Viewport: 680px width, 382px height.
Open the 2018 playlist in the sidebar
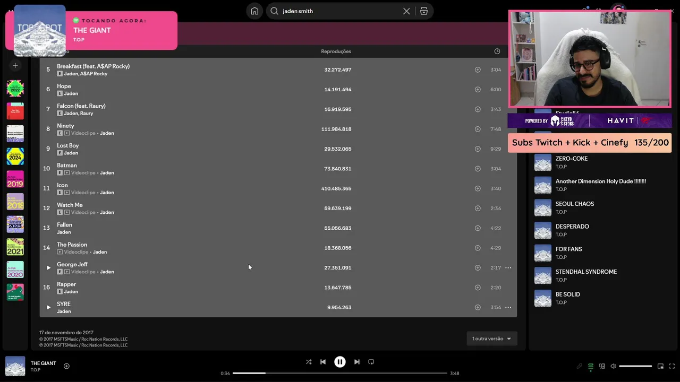click(15, 202)
